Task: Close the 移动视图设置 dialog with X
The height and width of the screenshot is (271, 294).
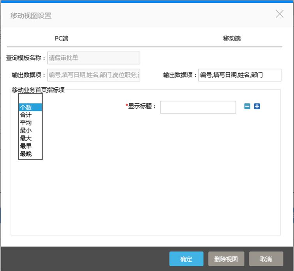Action: pos(279,14)
